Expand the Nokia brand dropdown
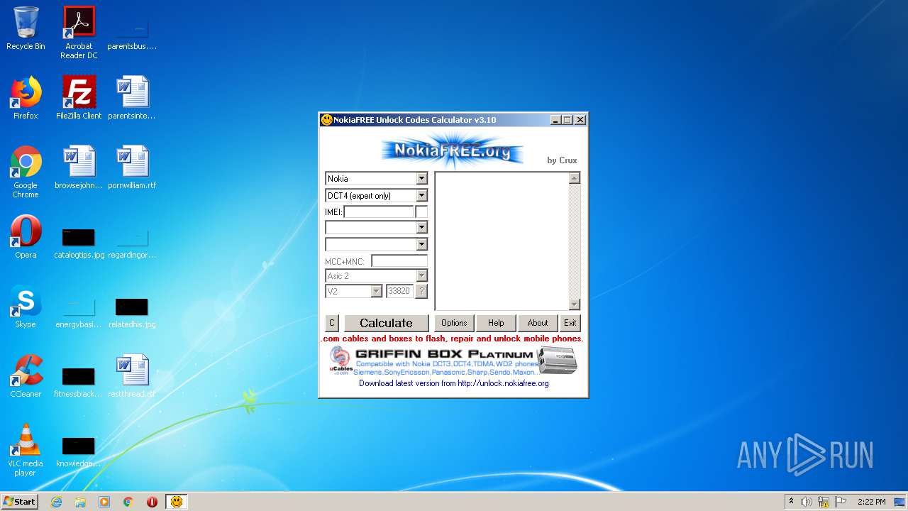 pyautogui.click(x=422, y=179)
